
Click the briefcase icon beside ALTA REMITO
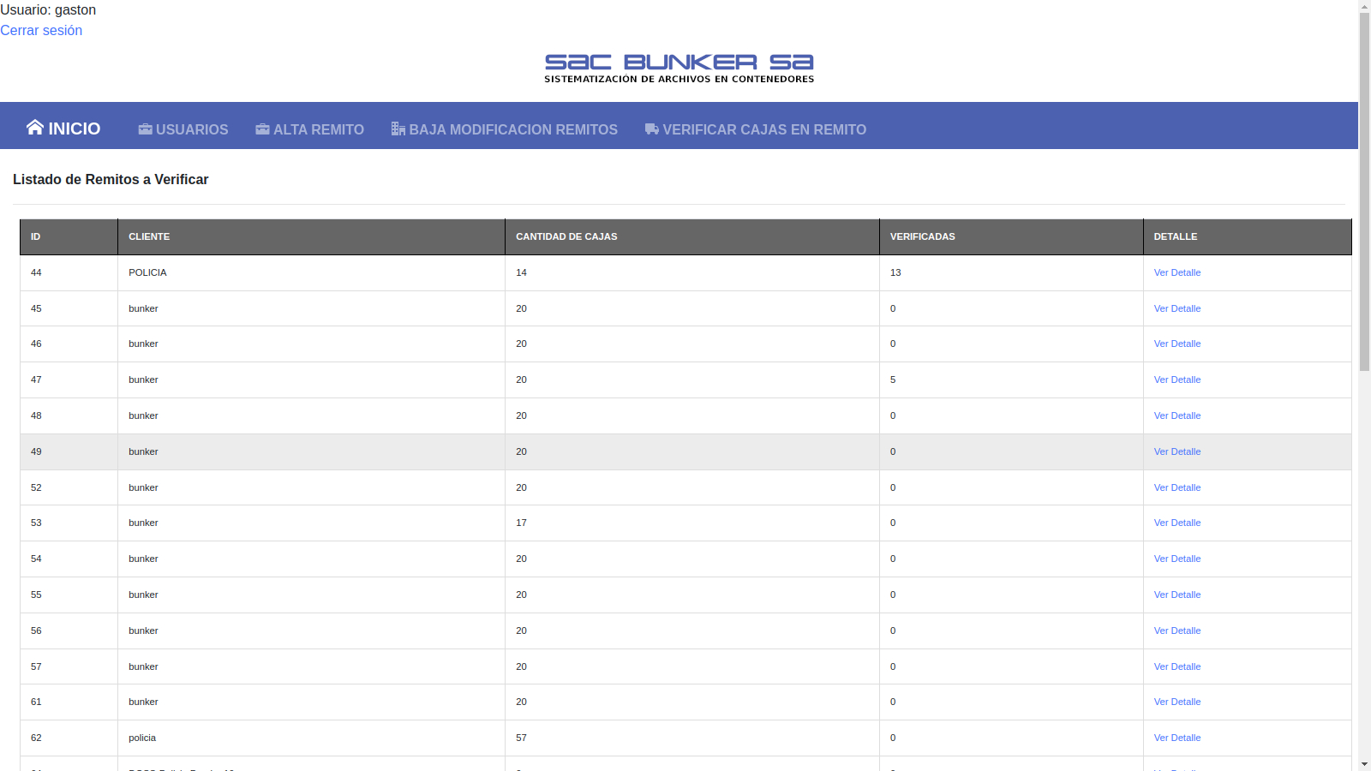[x=262, y=129]
